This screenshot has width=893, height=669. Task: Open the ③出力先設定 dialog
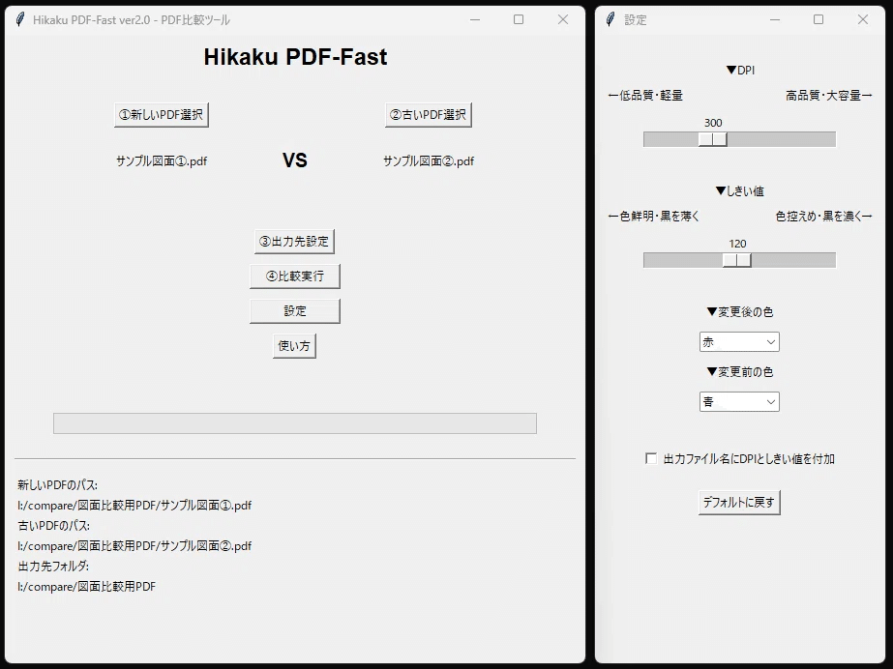point(294,241)
